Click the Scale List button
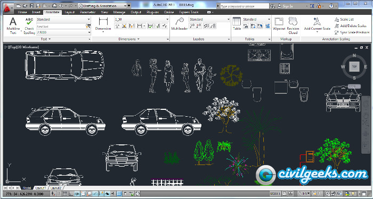Viewport: 373px width, 199px height. (x=344, y=20)
